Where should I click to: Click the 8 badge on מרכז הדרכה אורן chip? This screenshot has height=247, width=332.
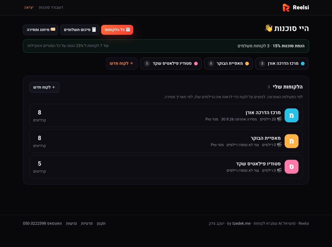pyautogui.click(x=262, y=64)
